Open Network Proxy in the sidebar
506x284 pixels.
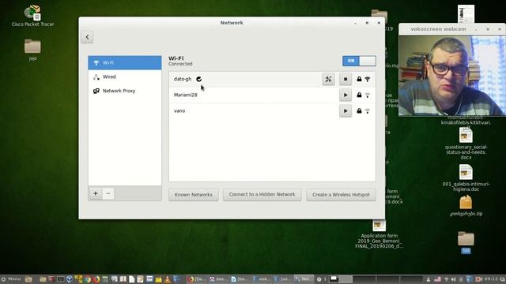click(125, 92)
